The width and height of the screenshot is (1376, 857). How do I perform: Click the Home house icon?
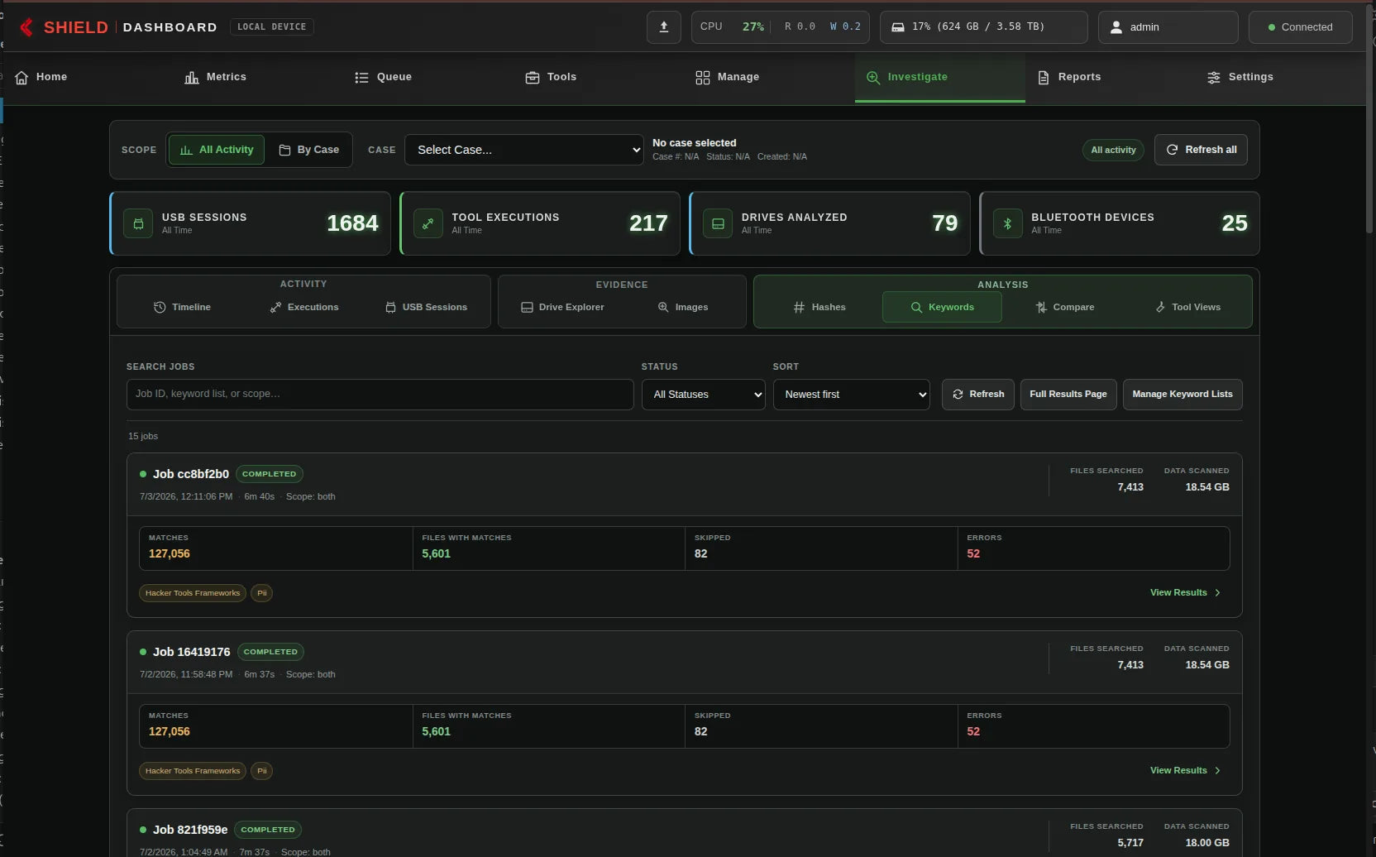pos(21,77)
